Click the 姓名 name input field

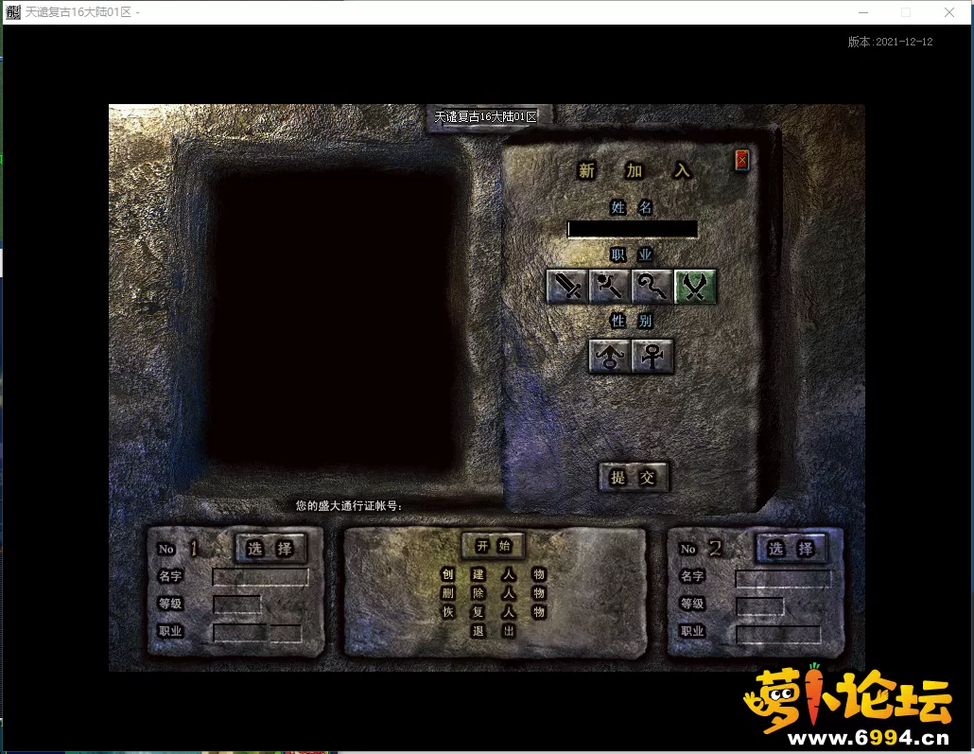[632, 229]
